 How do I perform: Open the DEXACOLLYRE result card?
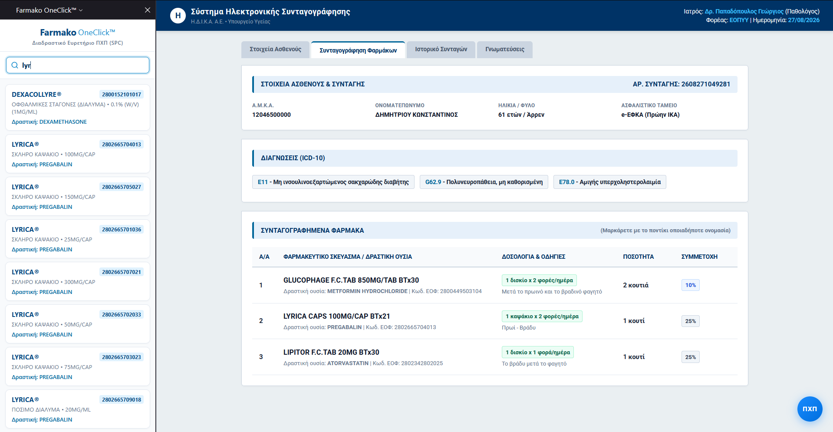(x=78, y=108)
